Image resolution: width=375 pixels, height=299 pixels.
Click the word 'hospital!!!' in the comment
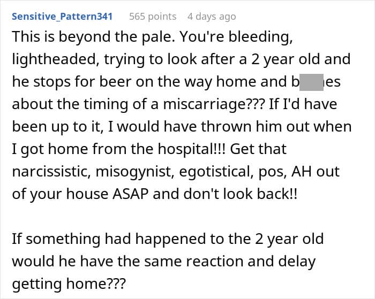tap(191, 149)
